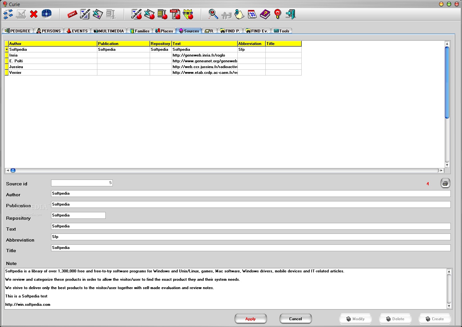This screenshot has height=327, width=462.
Task: Click the Author column header
Action: 53,43
